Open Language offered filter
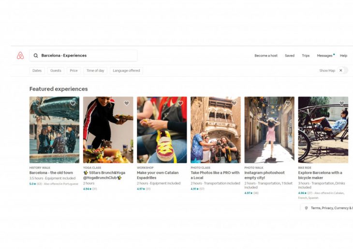This screenshot has width=353, height=249. 127,70
